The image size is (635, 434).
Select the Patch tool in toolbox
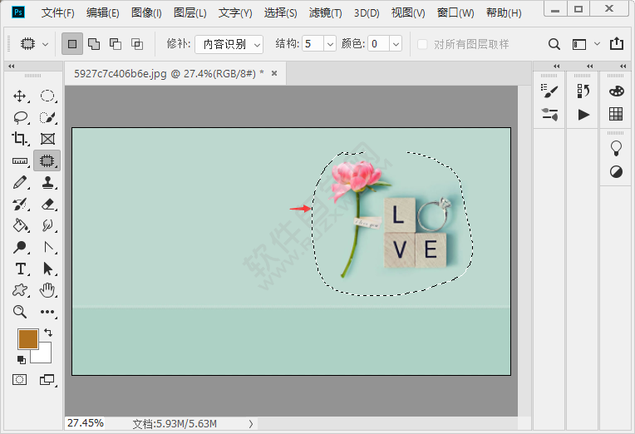(47, 160)
